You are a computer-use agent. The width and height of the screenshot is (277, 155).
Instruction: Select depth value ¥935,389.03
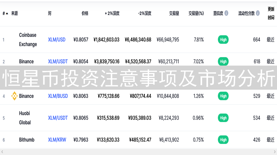(x=140, y=118)
